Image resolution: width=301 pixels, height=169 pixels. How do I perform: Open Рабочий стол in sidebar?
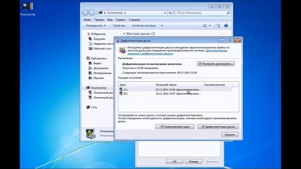[x=103, y=49]
